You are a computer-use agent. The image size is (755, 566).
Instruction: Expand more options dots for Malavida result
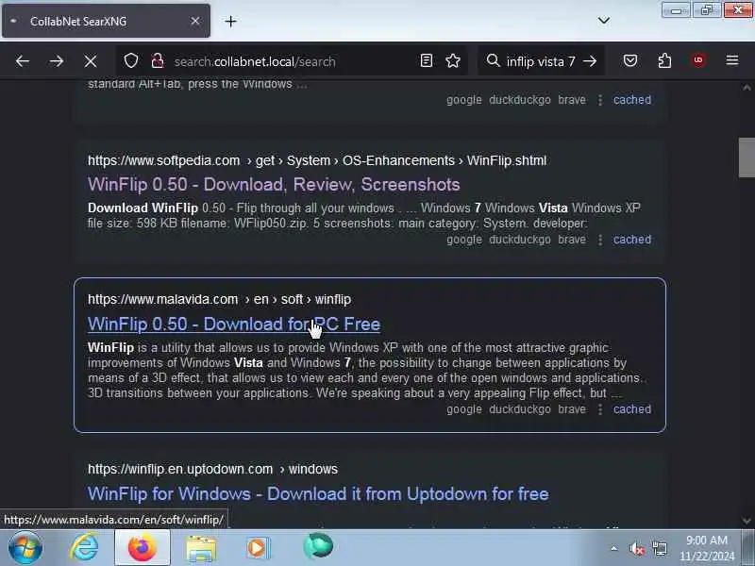point(600,409)
